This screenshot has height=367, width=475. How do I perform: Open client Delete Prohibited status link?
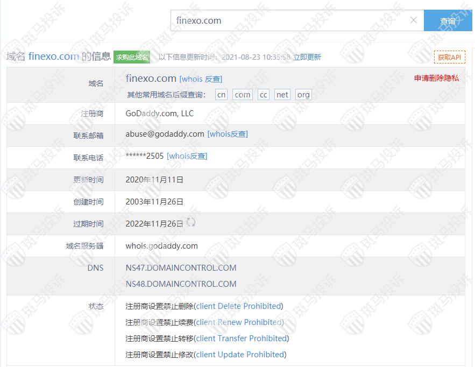[x=238, y=306]
